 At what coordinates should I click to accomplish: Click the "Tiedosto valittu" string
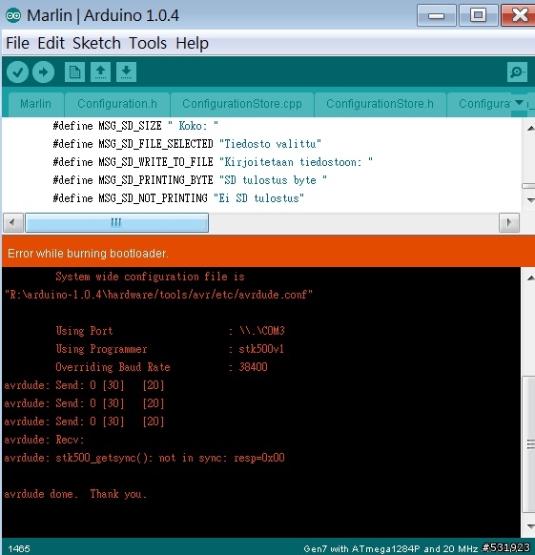click(270, 144)
